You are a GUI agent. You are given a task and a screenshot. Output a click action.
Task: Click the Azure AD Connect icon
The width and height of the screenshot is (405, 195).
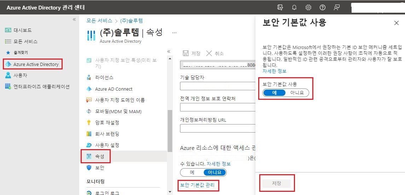coord(89,89)
